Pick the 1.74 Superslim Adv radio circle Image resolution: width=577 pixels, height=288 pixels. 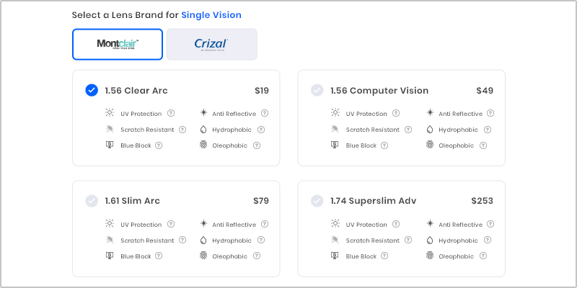click(x=317, y=201)
